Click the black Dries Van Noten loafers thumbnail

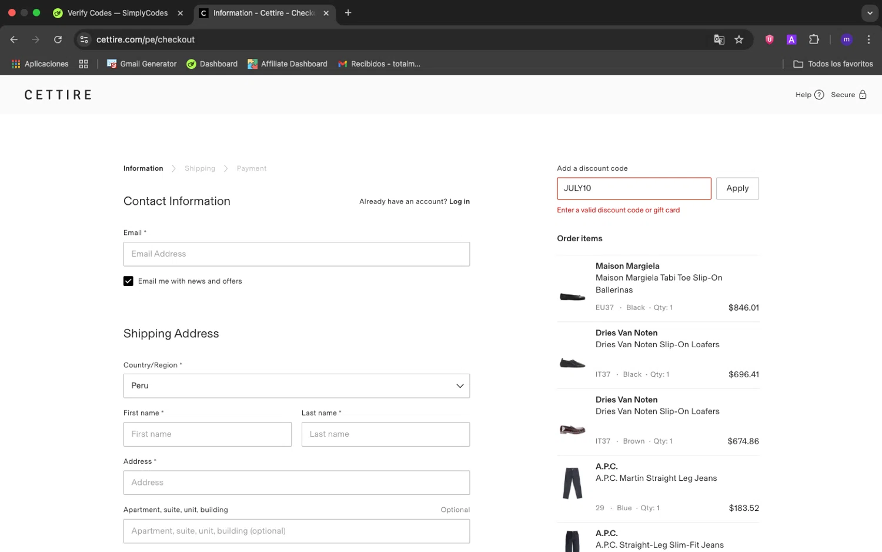(x=572, y=363)
